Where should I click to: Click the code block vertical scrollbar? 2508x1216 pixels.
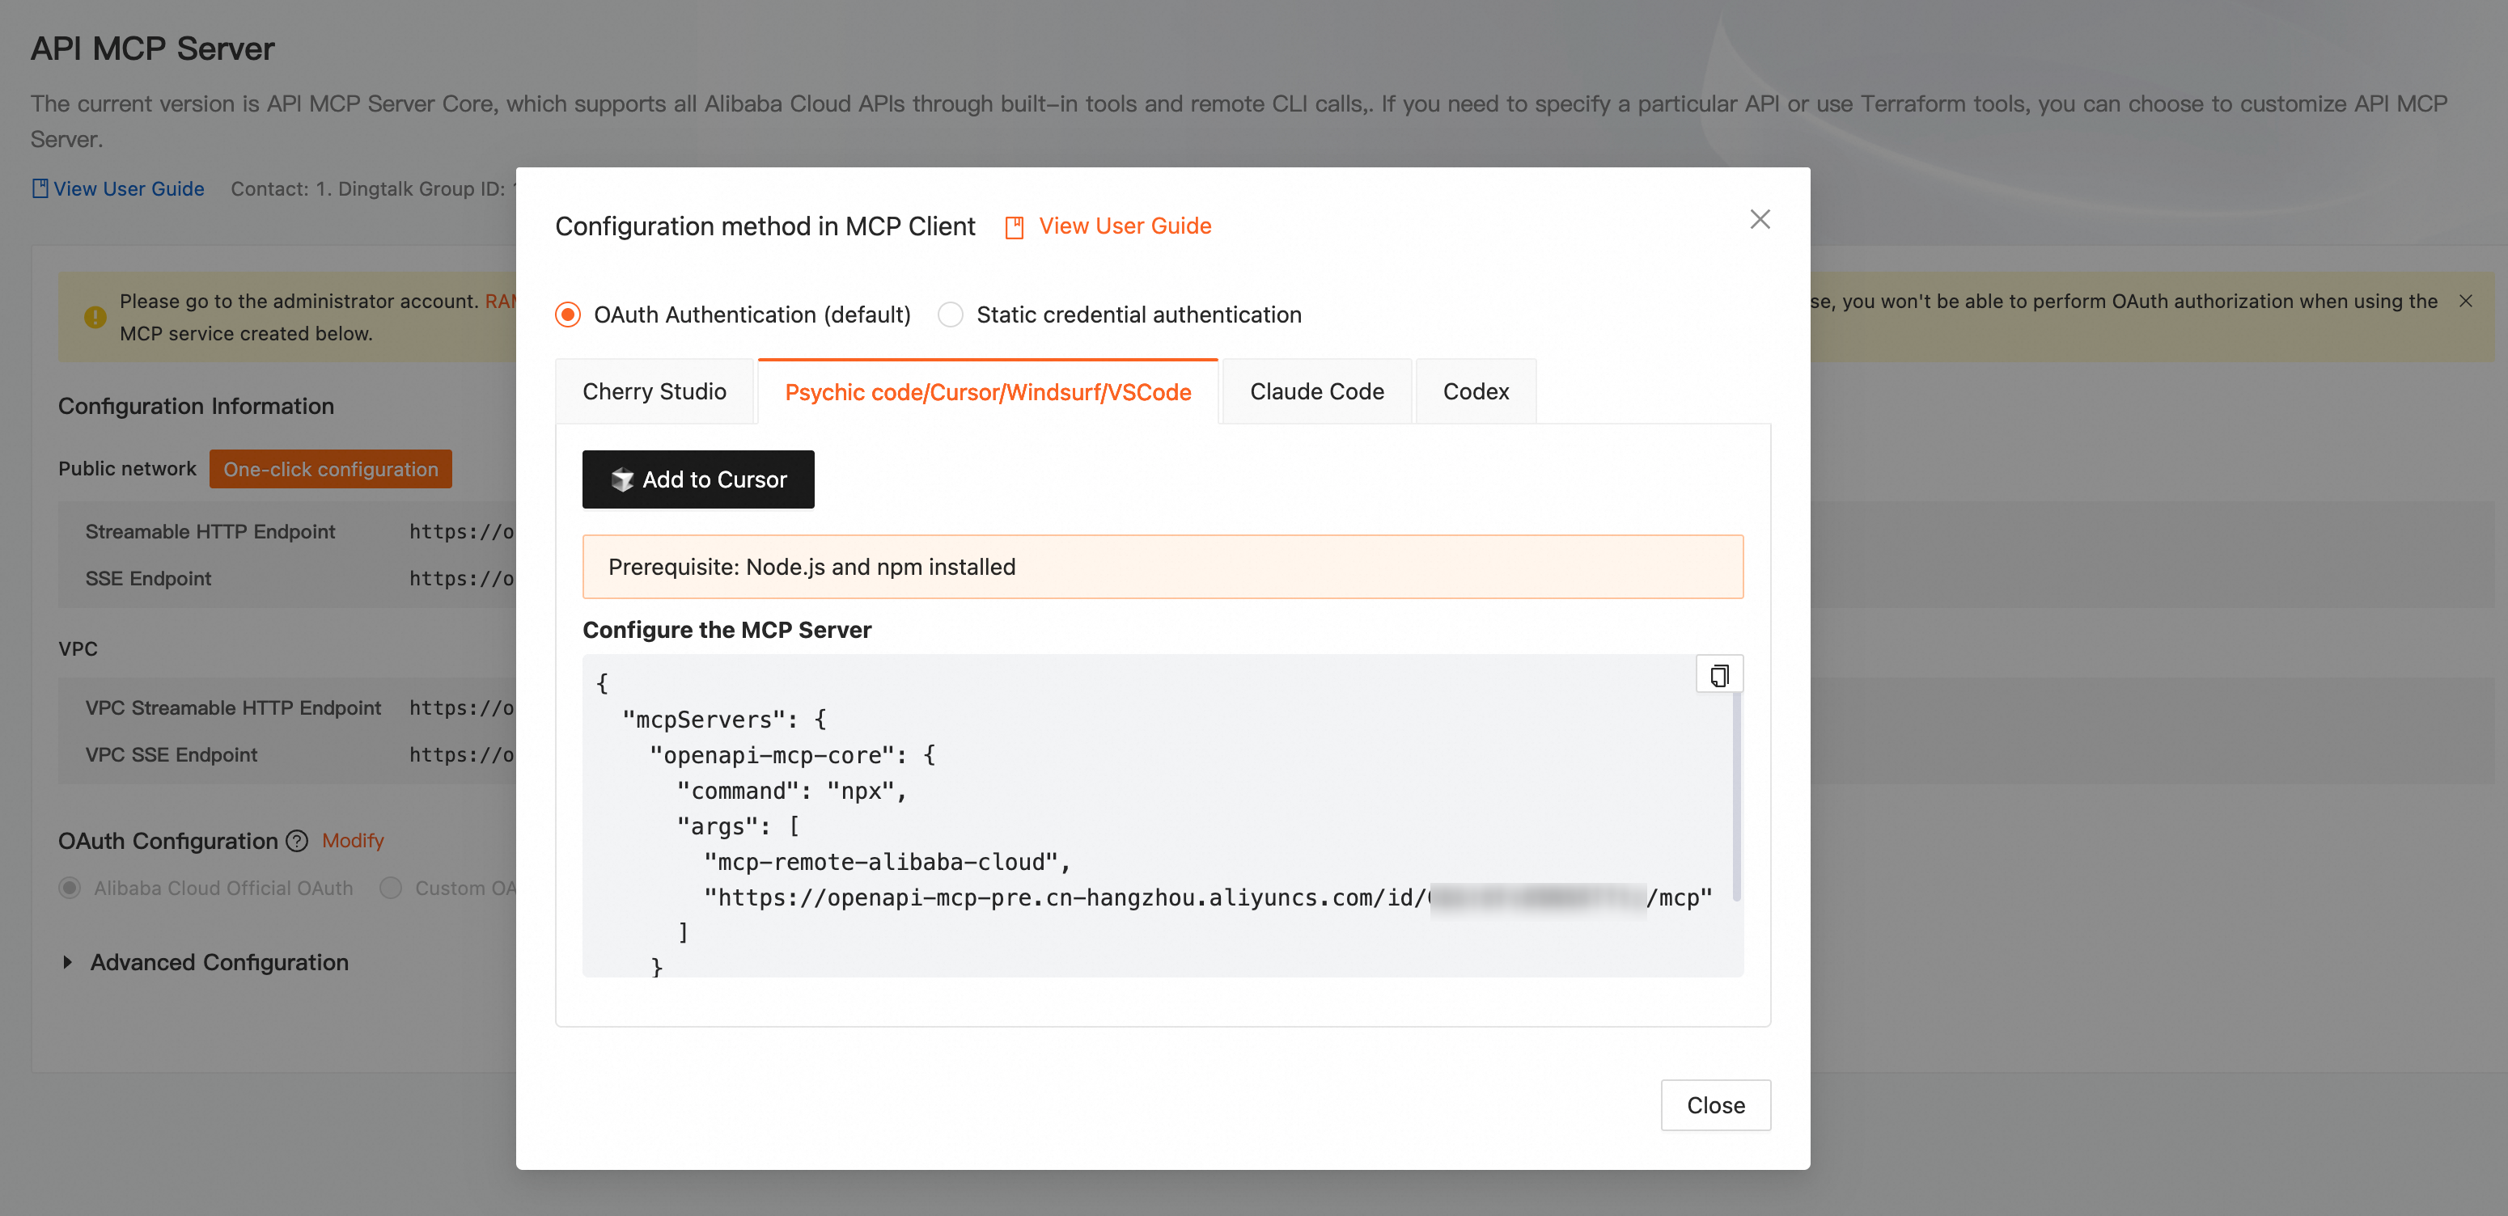1737,796
